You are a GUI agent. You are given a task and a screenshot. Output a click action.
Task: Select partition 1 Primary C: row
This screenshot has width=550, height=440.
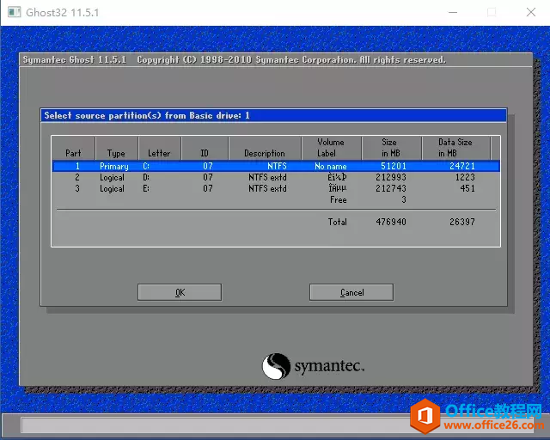pos(276,166)
